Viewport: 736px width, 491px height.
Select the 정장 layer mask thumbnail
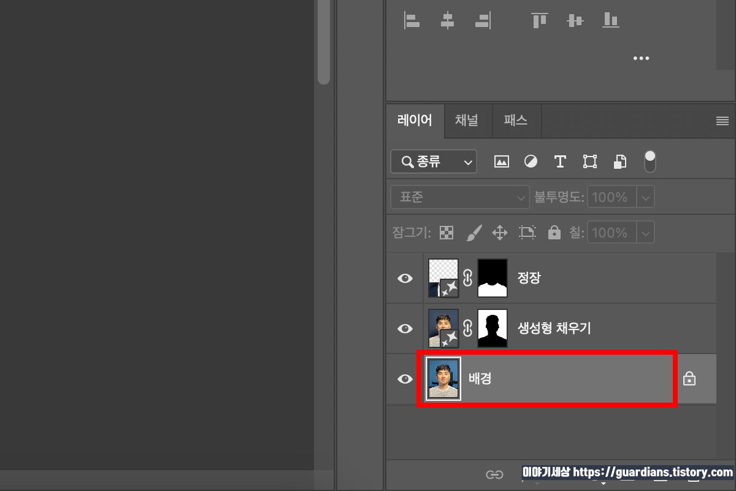493,278
